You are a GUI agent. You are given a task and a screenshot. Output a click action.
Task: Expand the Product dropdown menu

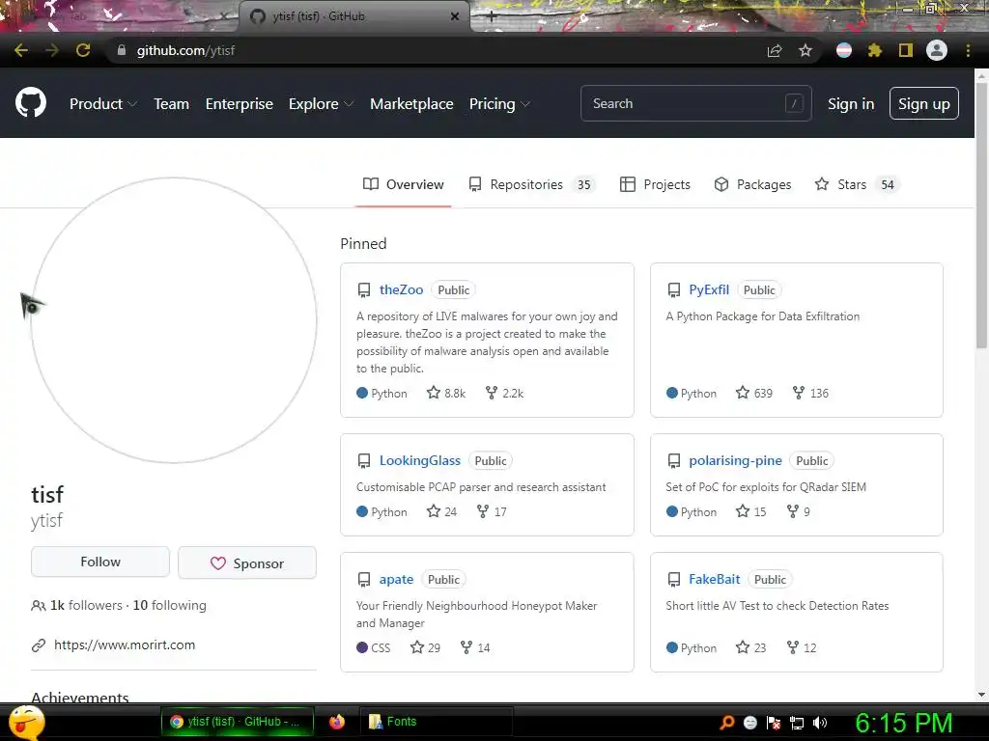(103, 104)
